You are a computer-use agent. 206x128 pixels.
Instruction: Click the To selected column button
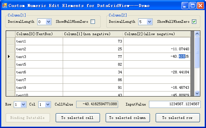tap(128, 118)
